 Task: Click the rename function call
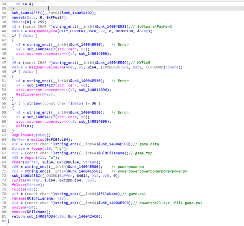[18, 198]
